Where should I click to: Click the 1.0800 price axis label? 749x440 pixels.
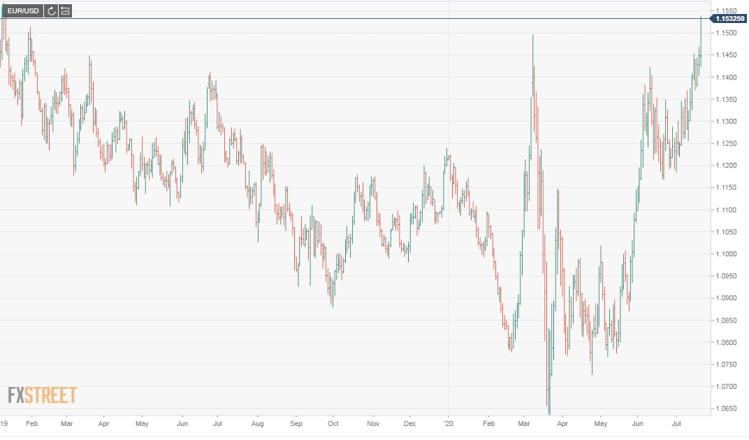[x=725, y=342]
